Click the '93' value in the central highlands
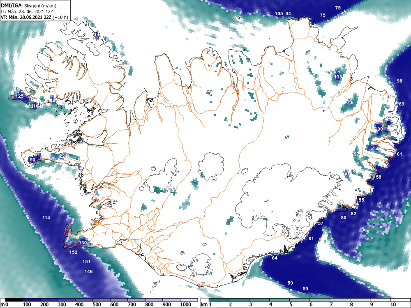 [172, 191]
